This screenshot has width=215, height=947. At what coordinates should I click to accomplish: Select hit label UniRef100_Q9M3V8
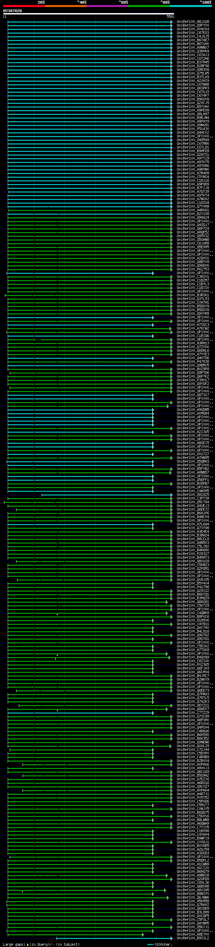click(193, 70)
